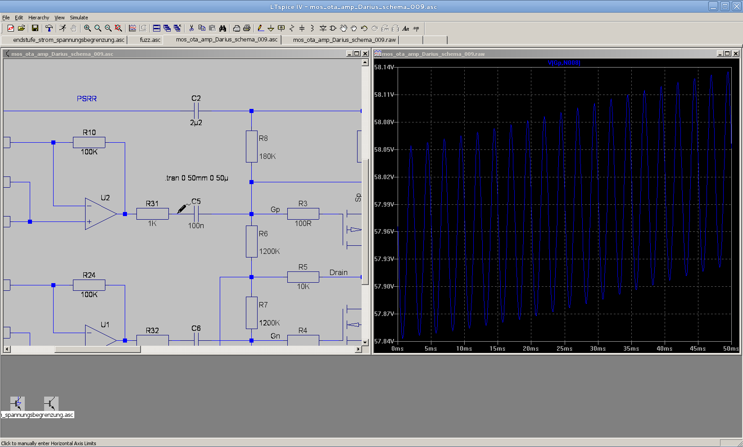Open the View menu
The height and width of the screenshot is (447, 743).
click(59, 18)
